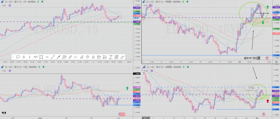Expand the indicator legend on the daily chart
Viewport: 280px width, 119px height.
(x=3, y=71)
